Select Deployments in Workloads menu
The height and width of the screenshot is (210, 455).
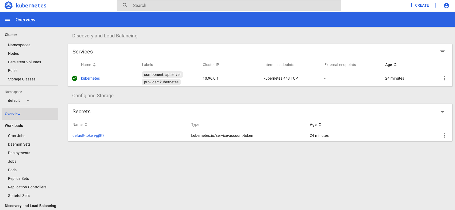(x=19, y=153)
